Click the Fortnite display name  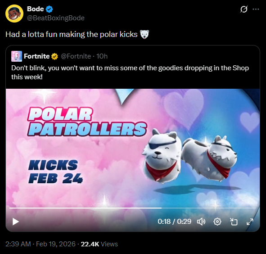click(x=36, y=56)
